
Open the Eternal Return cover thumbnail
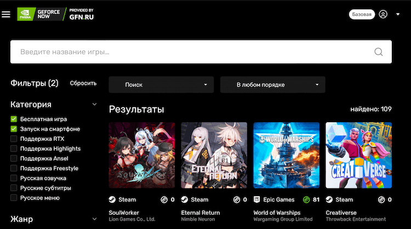(x=214, y=155)
